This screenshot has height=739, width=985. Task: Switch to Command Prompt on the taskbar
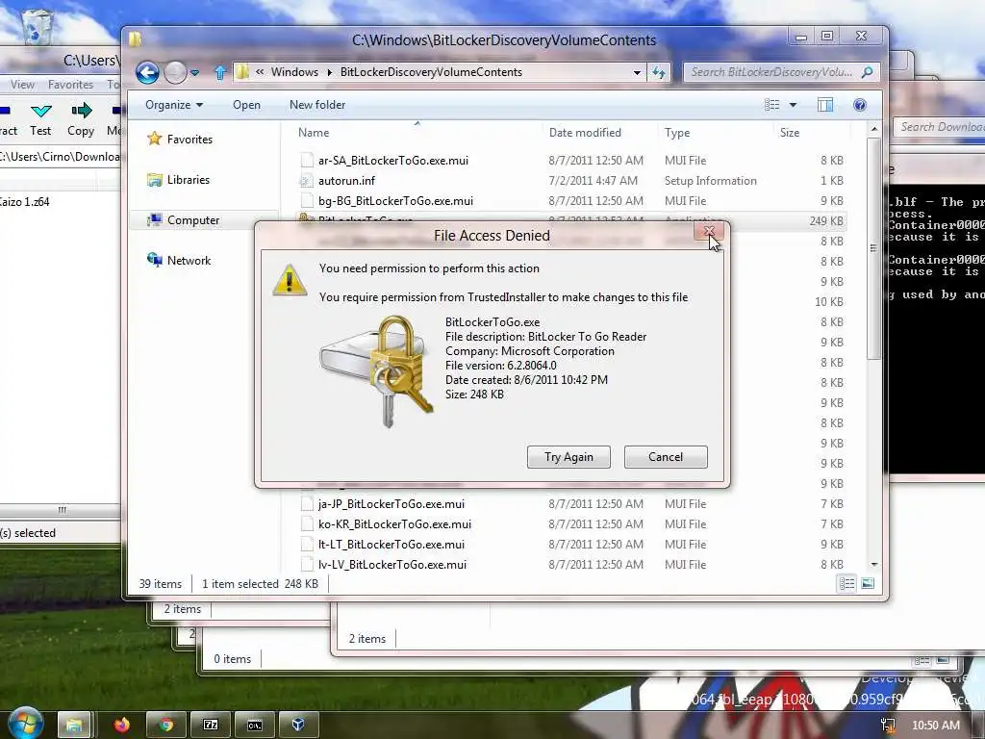pos(254,726)
